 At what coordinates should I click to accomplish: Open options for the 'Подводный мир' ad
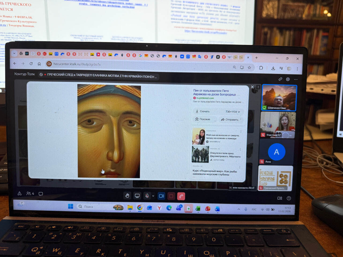(x=240, y=167)
